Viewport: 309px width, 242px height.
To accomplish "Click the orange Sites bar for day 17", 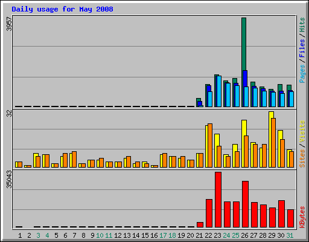I will coord(165,160).
